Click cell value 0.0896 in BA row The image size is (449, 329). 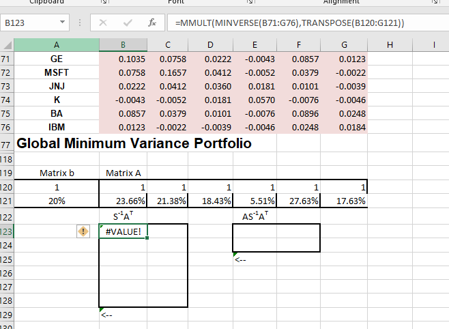tap(299, 114)
